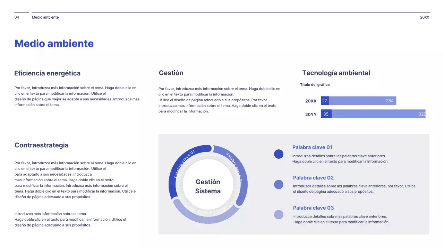
Task: Select the light bar segment showing 254
Action: click(362, 101)
